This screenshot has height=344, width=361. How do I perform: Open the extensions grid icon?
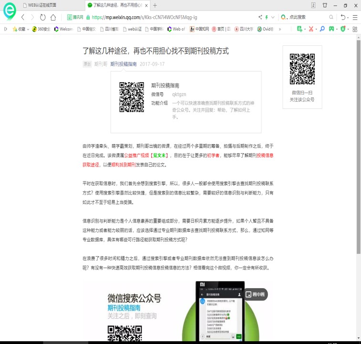[x=355, y=29]
